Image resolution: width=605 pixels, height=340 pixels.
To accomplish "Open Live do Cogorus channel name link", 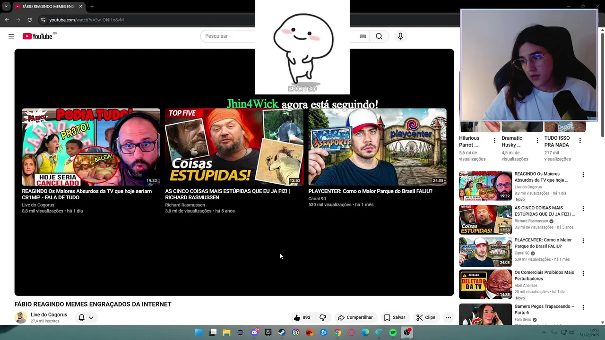I will (x=49, y=314).
